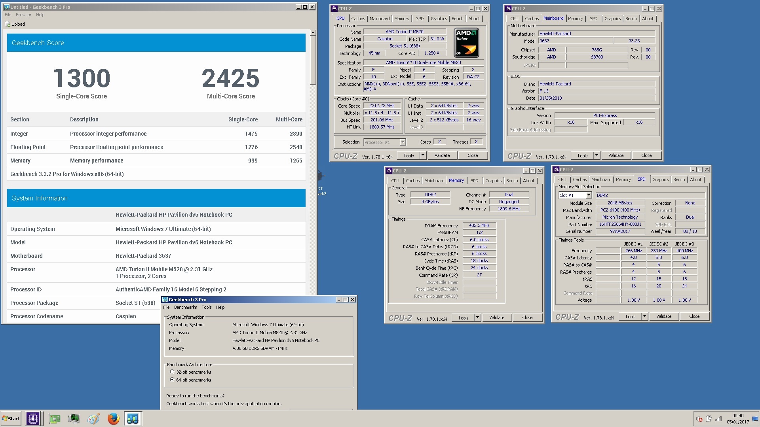Viewport: 760px width, 427px height.
Task: Switch to Caches tab in CPU-Z CPU window
Action: [358, 19]
